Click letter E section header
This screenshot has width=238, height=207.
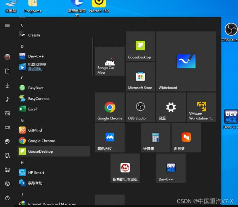coord(22,78)
